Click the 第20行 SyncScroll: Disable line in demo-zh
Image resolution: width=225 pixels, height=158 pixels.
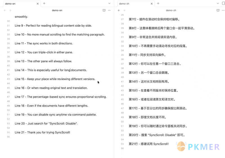157,135
